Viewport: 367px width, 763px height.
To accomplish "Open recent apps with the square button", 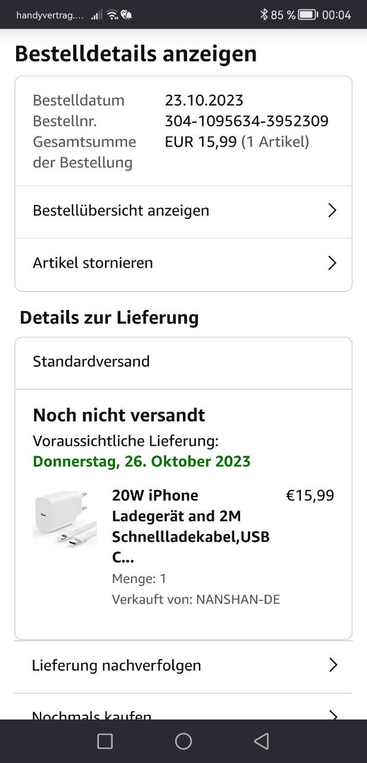I will [105, 741].
